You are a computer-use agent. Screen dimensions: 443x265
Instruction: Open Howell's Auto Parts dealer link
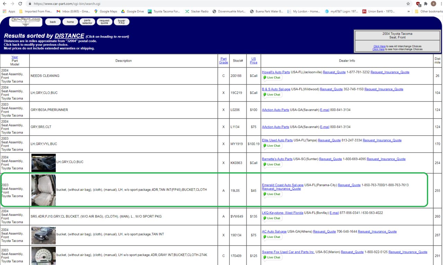coord(276,72)
